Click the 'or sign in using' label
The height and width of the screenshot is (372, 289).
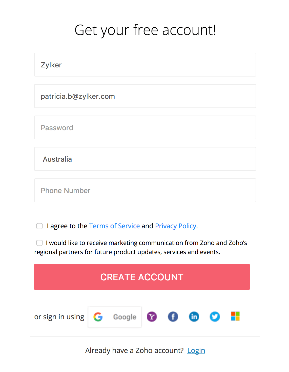pos(59,317)
